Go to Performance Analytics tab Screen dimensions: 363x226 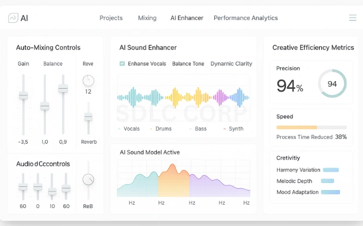[x=245, y=18]
